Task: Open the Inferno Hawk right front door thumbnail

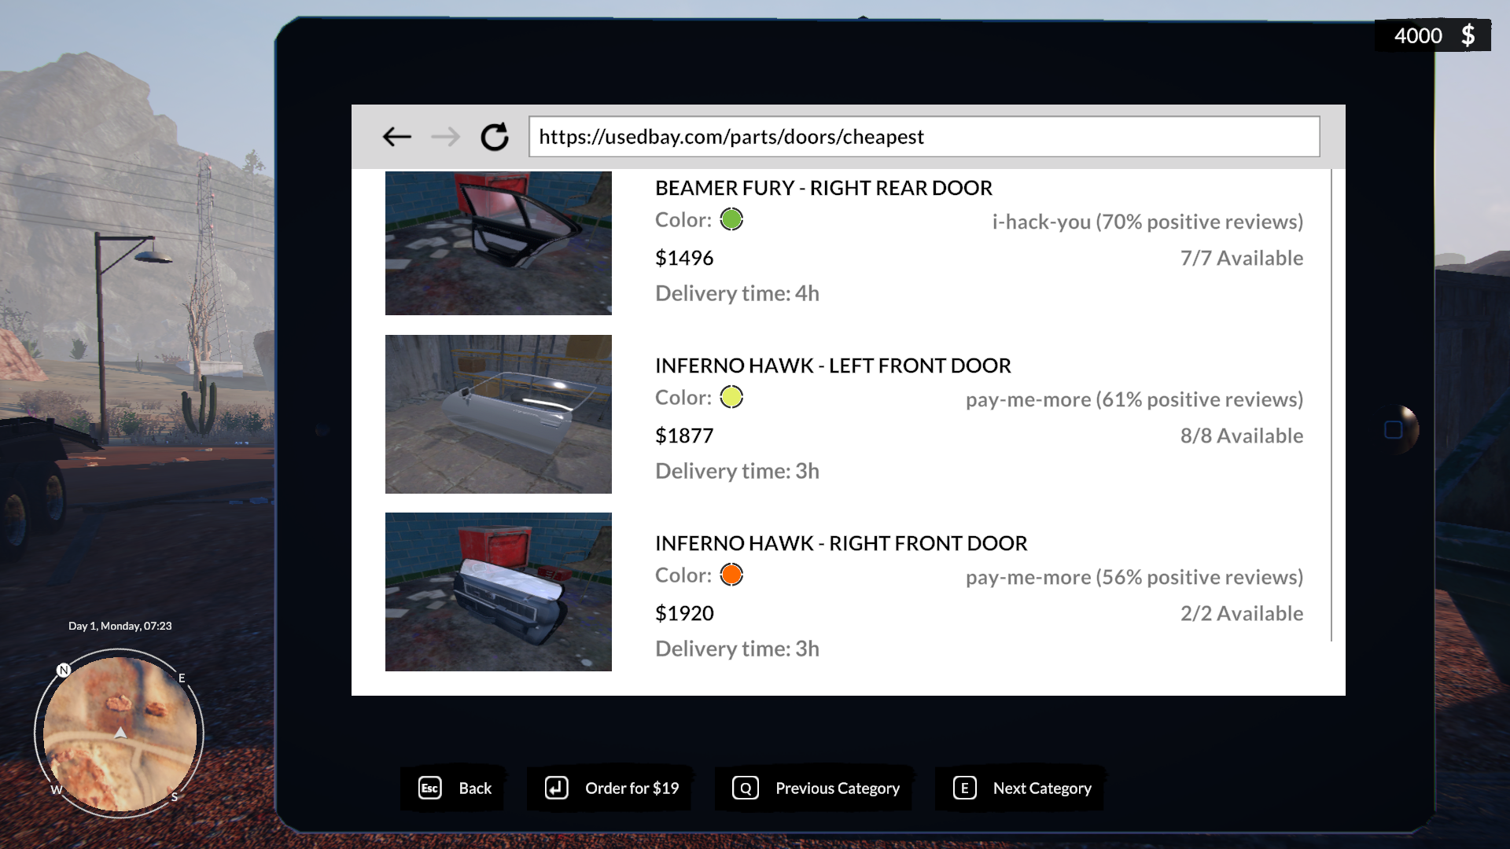Action: coord(499,592)
